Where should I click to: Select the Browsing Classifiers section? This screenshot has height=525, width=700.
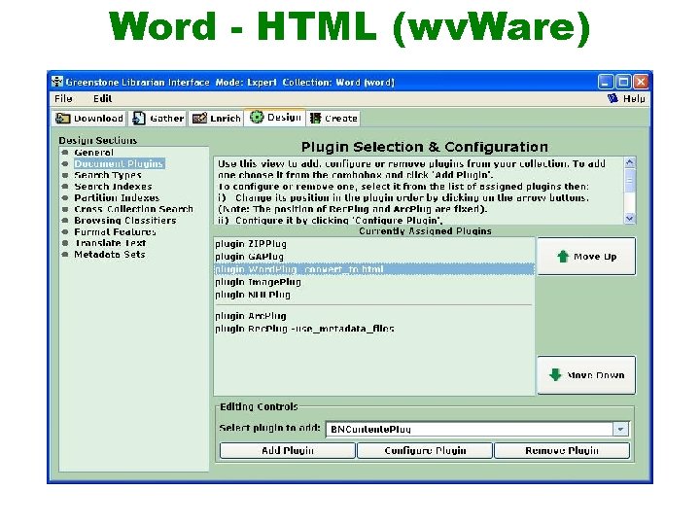[125, 221]
